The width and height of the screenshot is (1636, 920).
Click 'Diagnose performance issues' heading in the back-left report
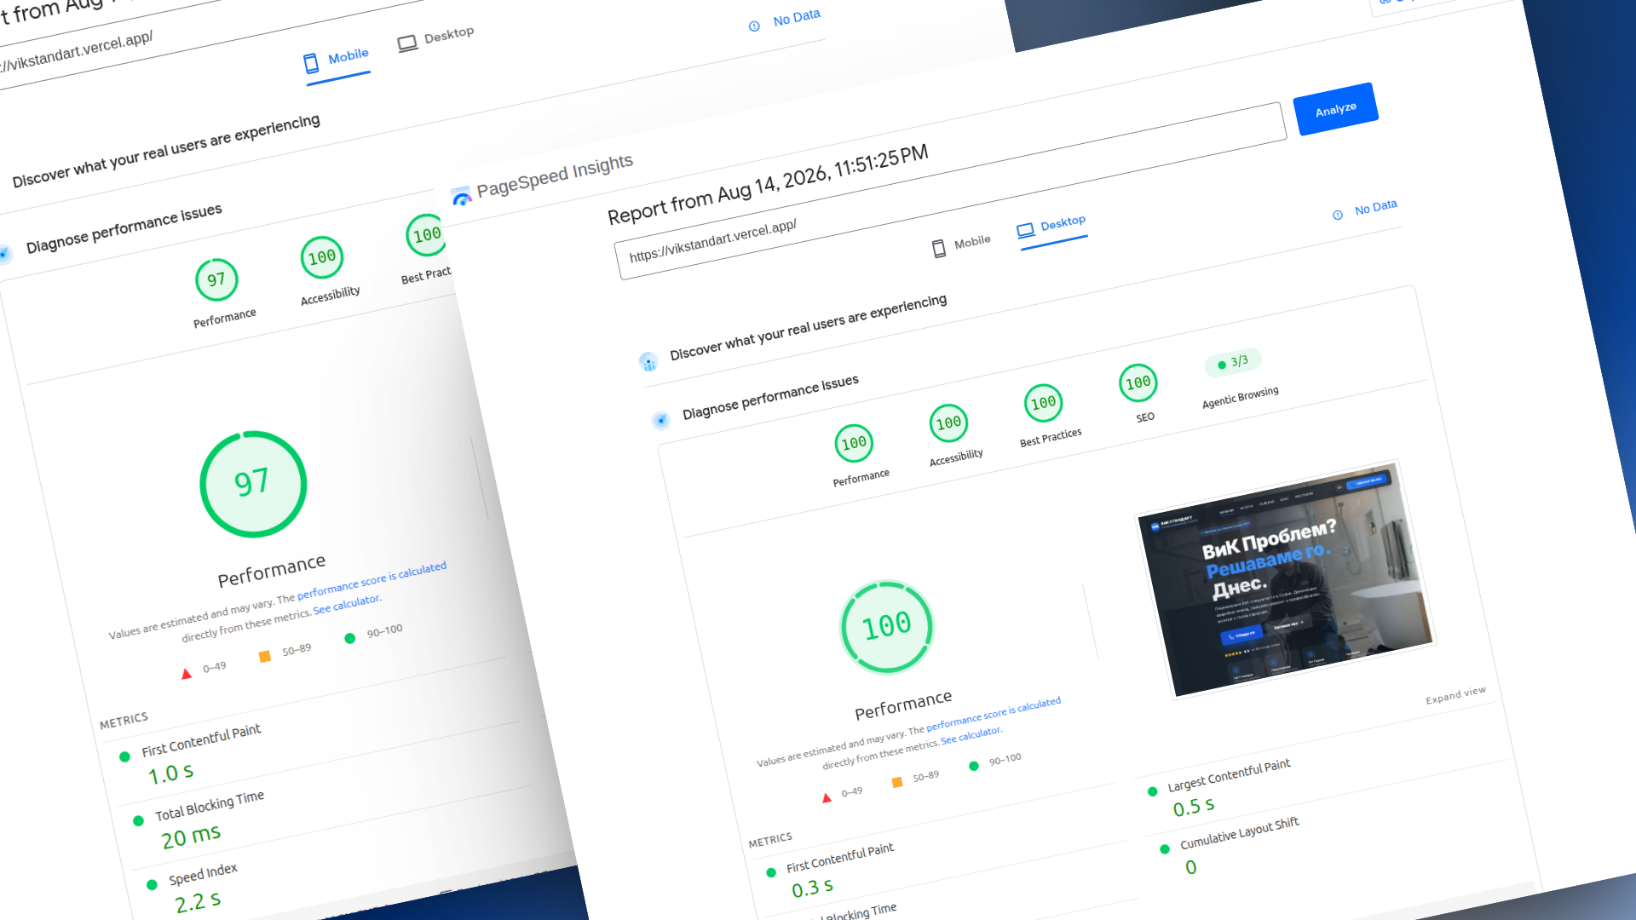pyautogui.click(x=124, y=228)
